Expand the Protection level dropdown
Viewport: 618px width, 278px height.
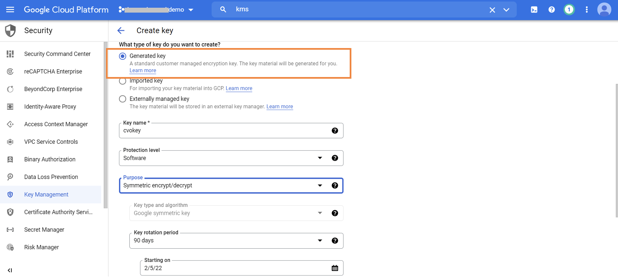pyautogui.click(x=320, y=158)
